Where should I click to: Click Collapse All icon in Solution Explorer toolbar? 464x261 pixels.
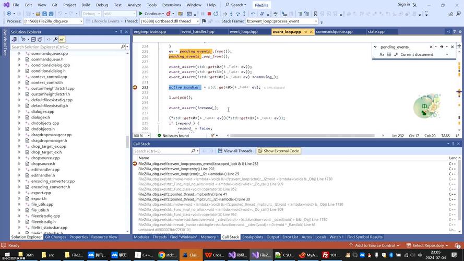(33, 39)
